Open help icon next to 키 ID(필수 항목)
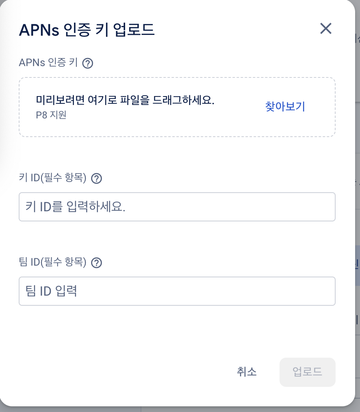This screenshot has width=360, height=412. [x=96, y=178]
